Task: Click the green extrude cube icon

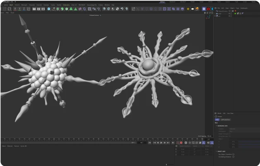Action: (62, 9)
